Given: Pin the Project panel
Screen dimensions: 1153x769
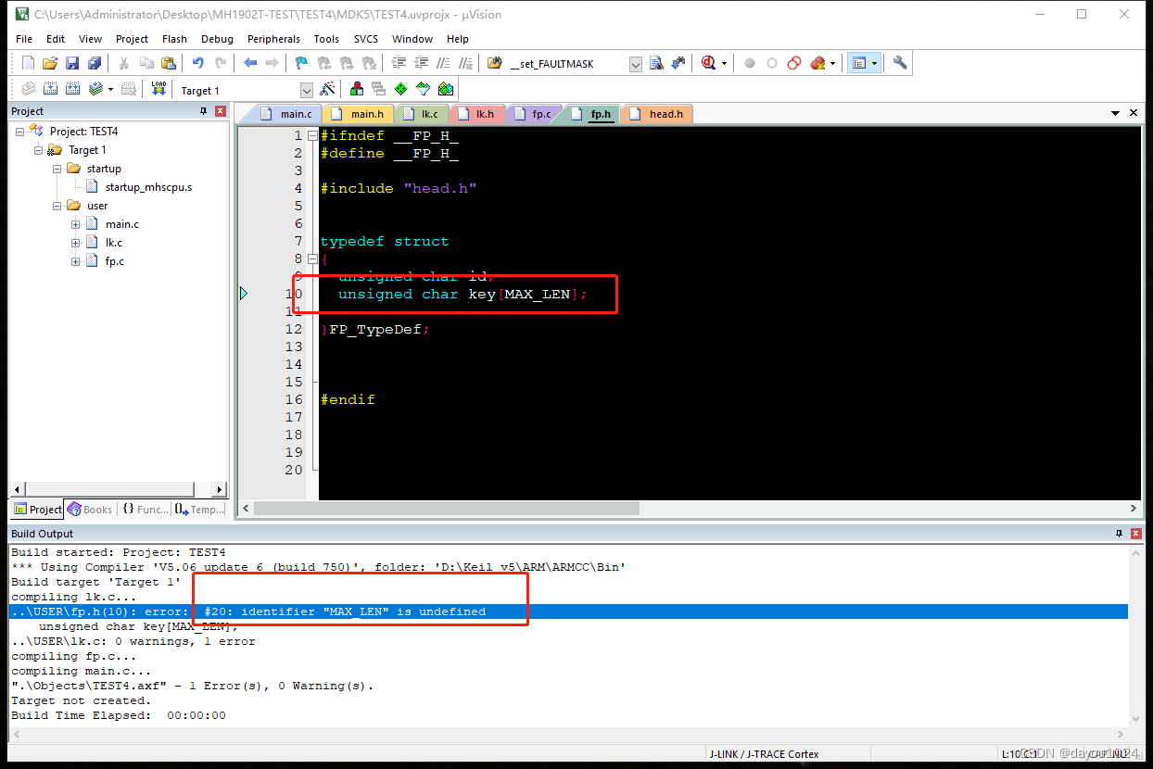Looking at the screenshot, I should click(204, 111).
